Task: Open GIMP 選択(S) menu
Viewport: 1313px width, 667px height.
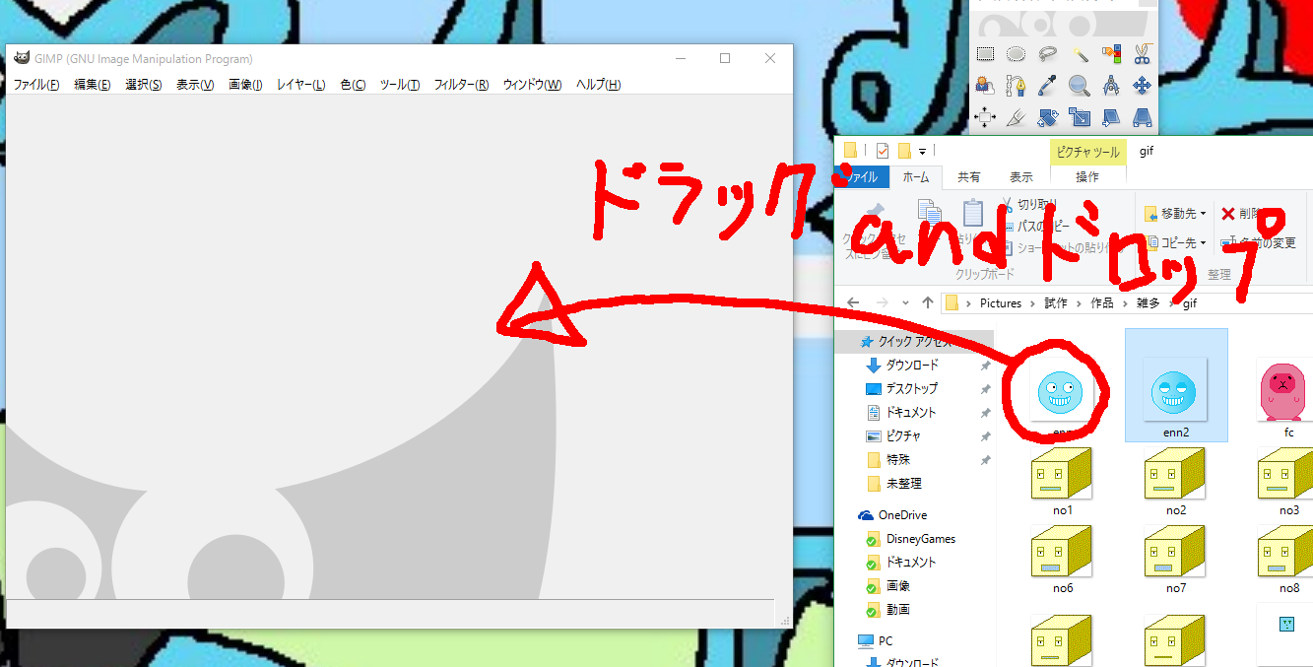Action: 144,85
